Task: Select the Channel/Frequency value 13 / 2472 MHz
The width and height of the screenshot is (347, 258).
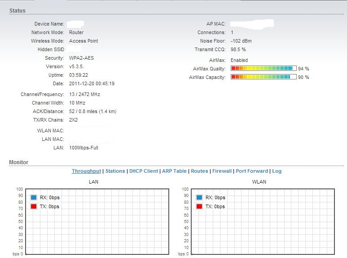Action: click(84, 94)
